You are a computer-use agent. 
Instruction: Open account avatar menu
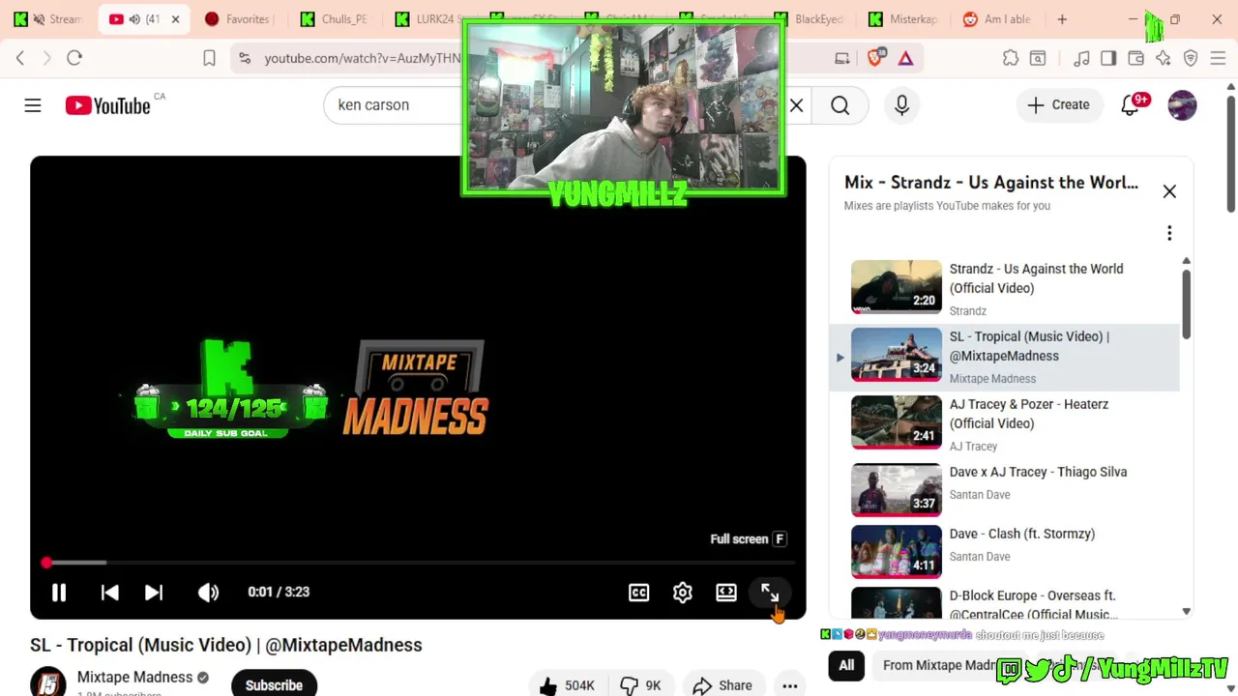(x=1183, y=105)
